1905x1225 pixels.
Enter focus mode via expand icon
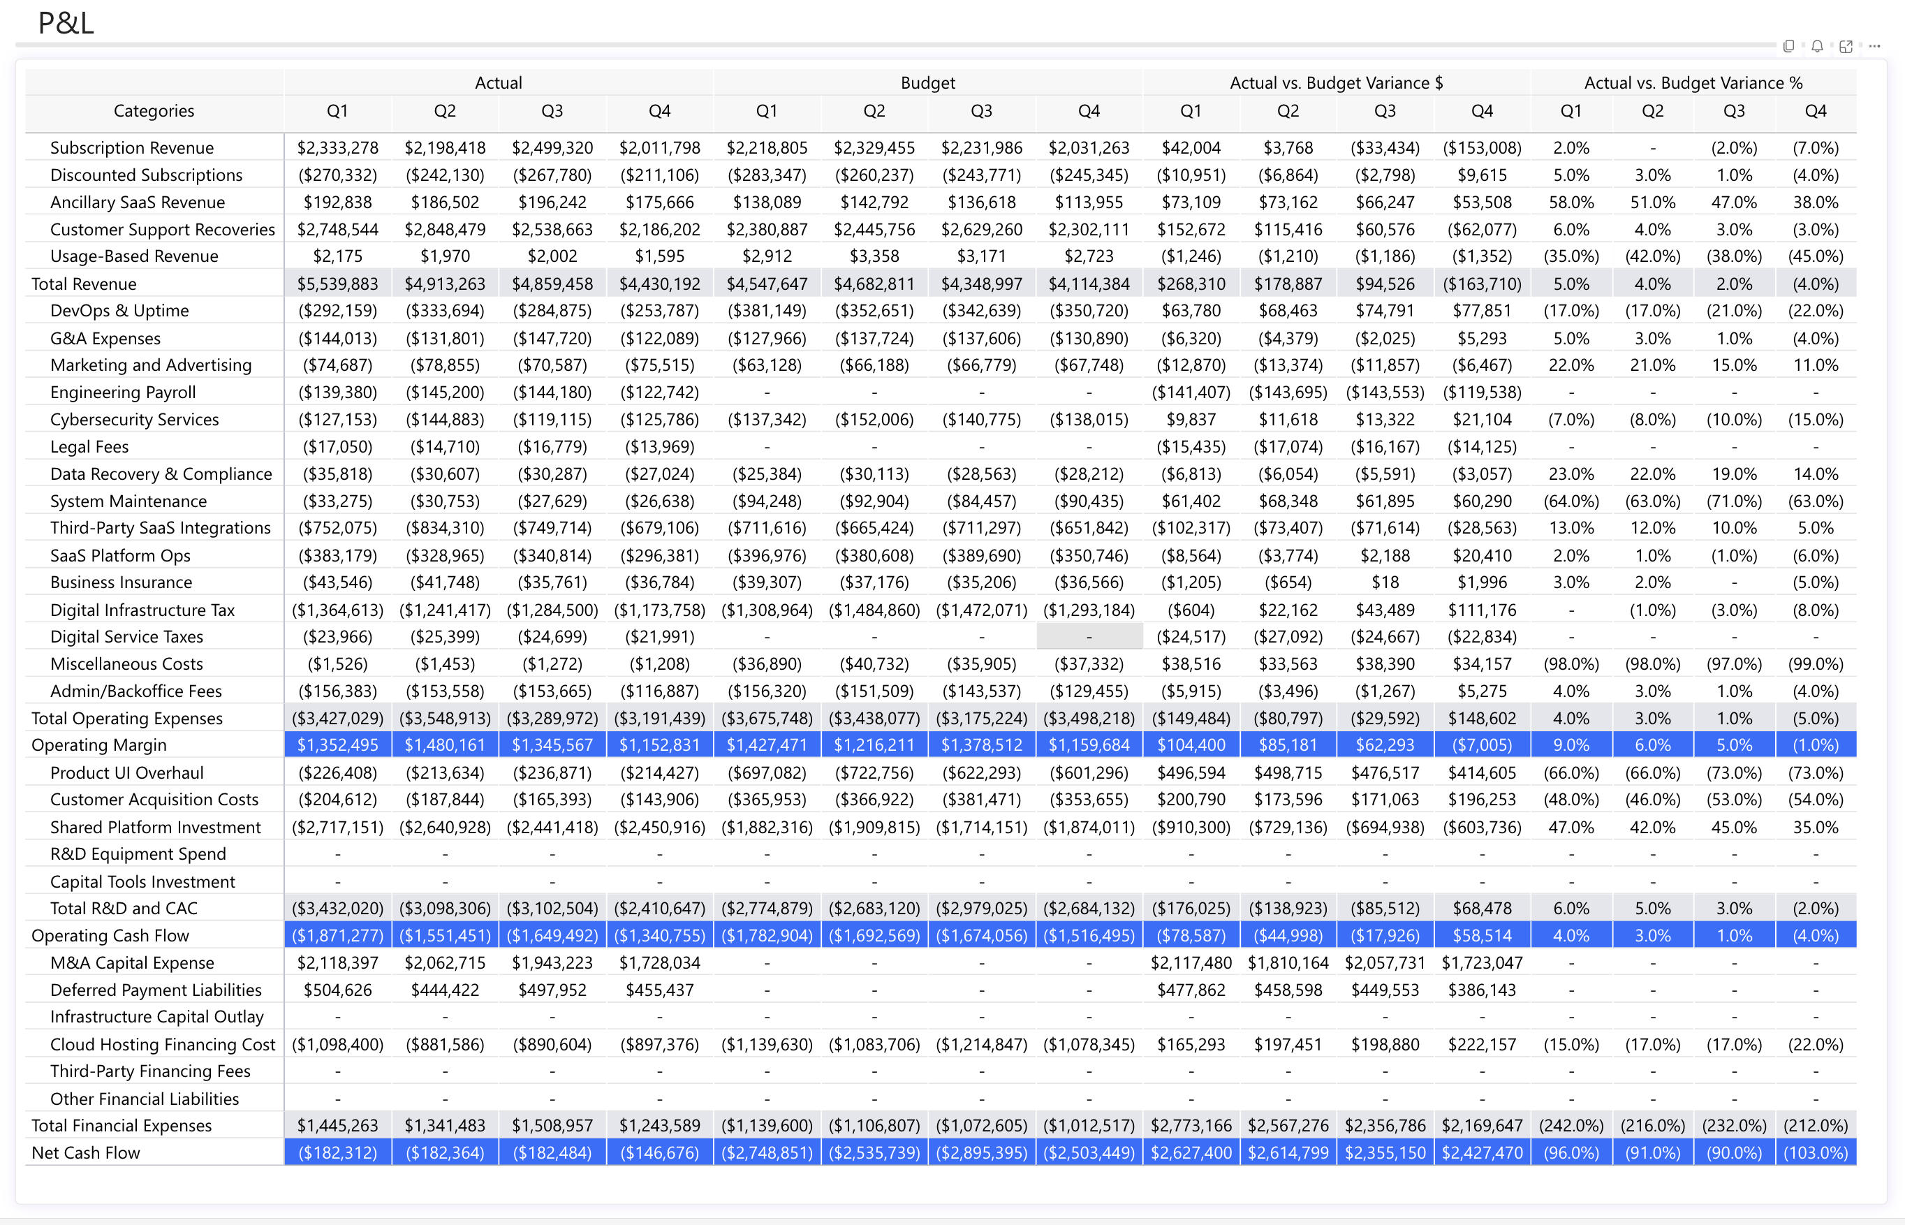pos(1846,47)
